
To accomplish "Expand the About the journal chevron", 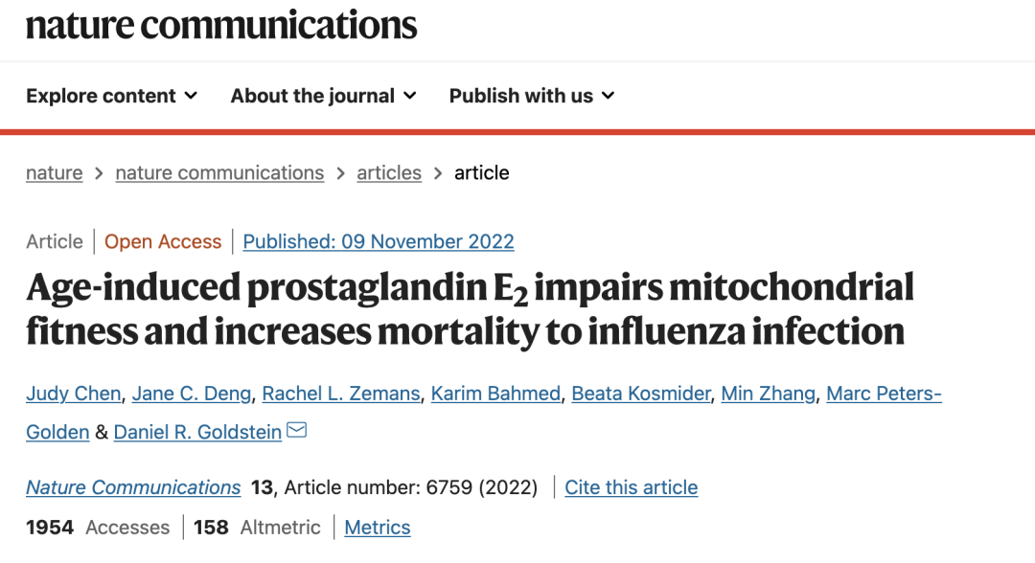I will (410, 97).
